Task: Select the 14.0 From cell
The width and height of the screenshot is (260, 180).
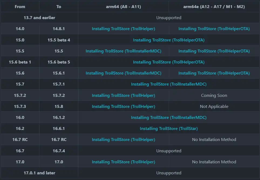Action: [20, 29]
